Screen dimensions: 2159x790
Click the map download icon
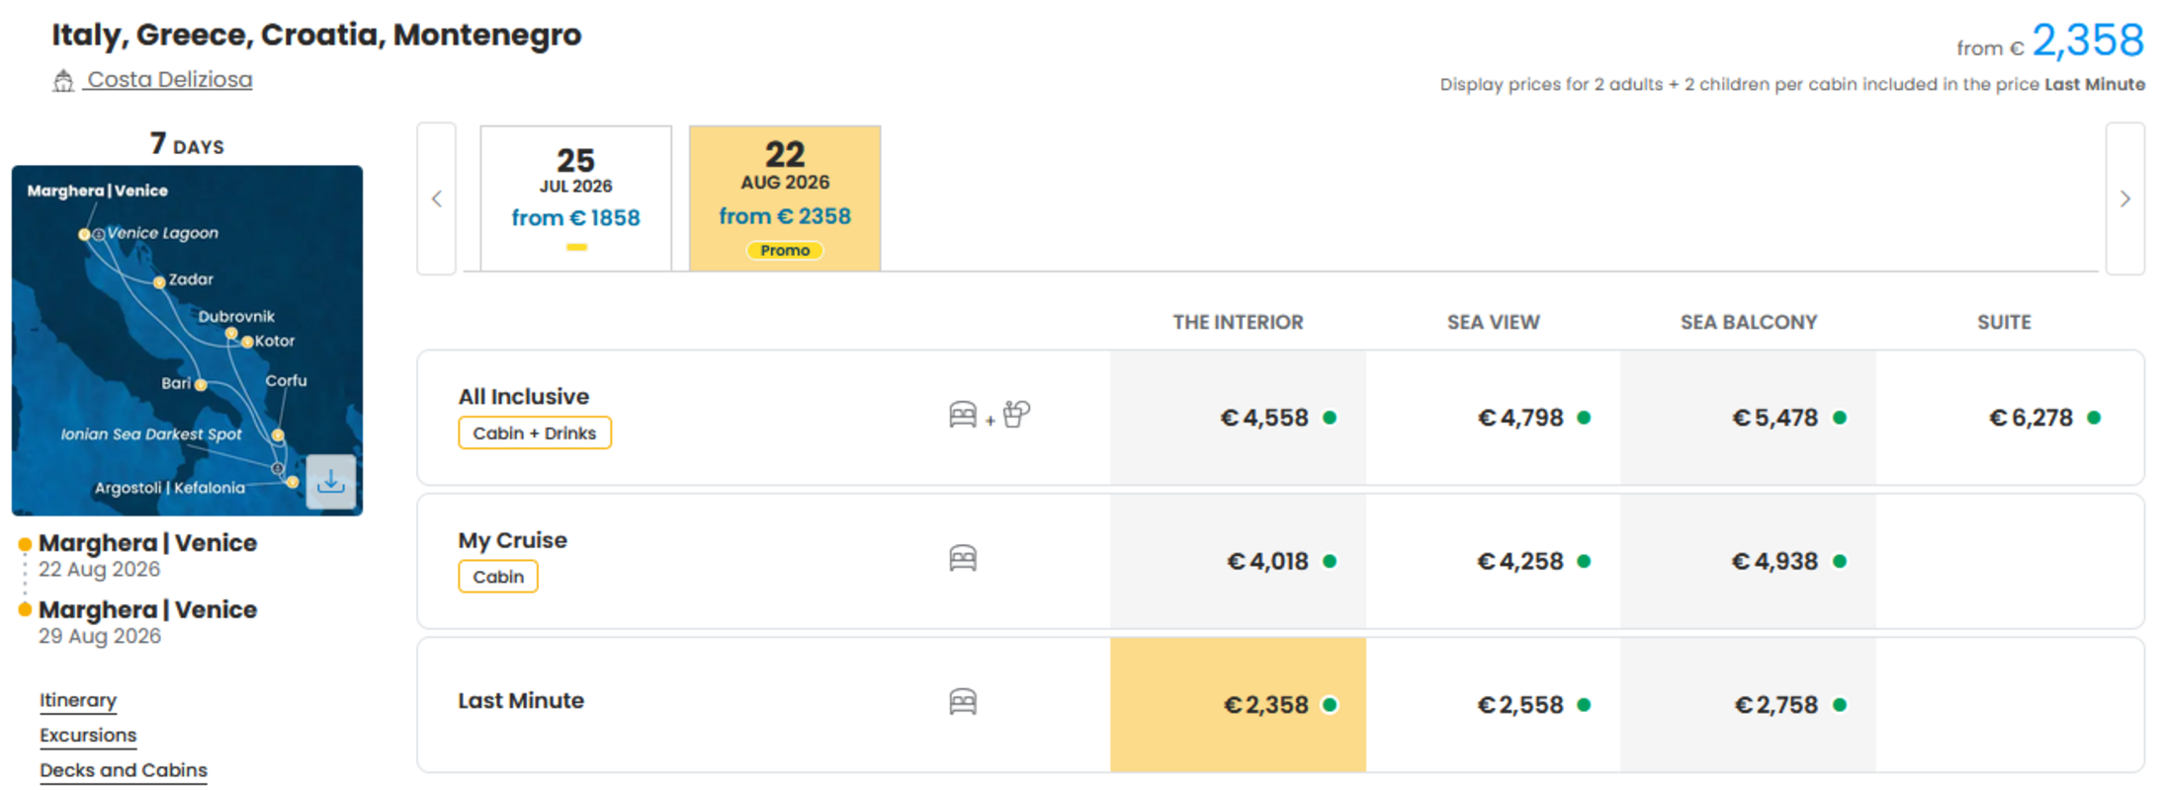click(x=330, y=482)
